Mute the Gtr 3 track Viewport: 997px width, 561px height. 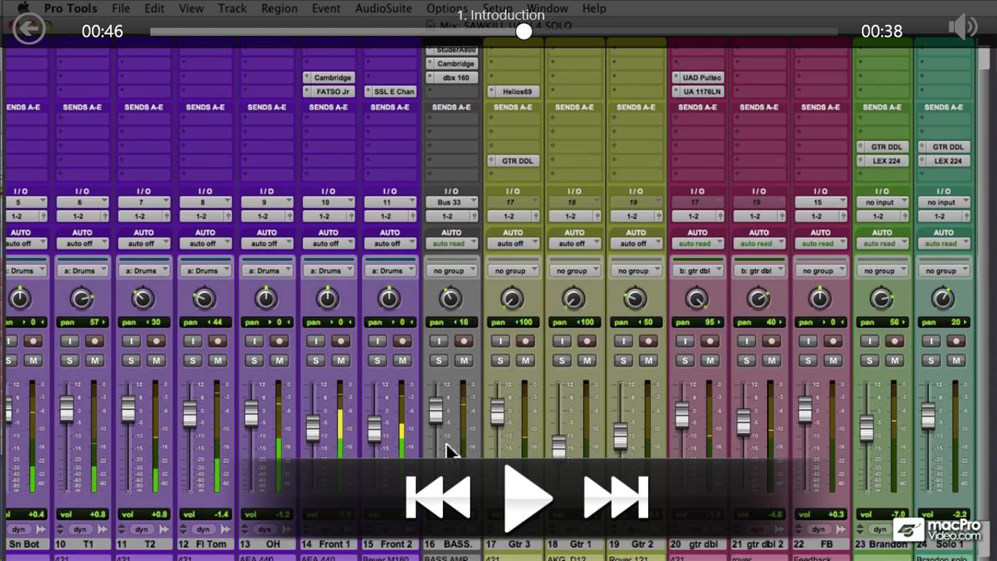click(x=526, y=360)
